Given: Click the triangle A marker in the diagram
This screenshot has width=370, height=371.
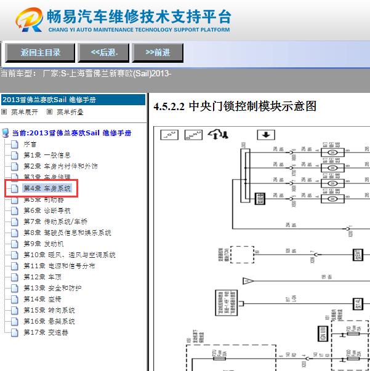Looking at the screenshot, I should pyautogui.click(x=248, y=281).
